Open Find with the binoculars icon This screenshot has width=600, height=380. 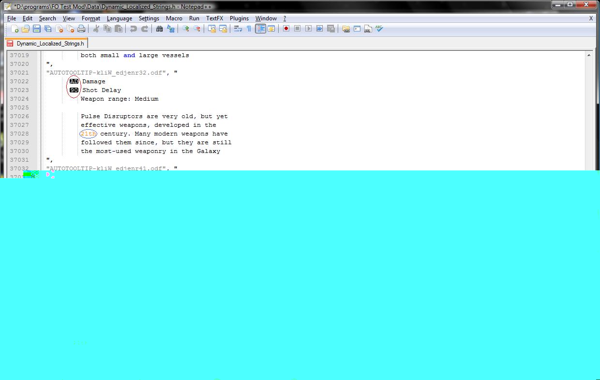[159, 29]
